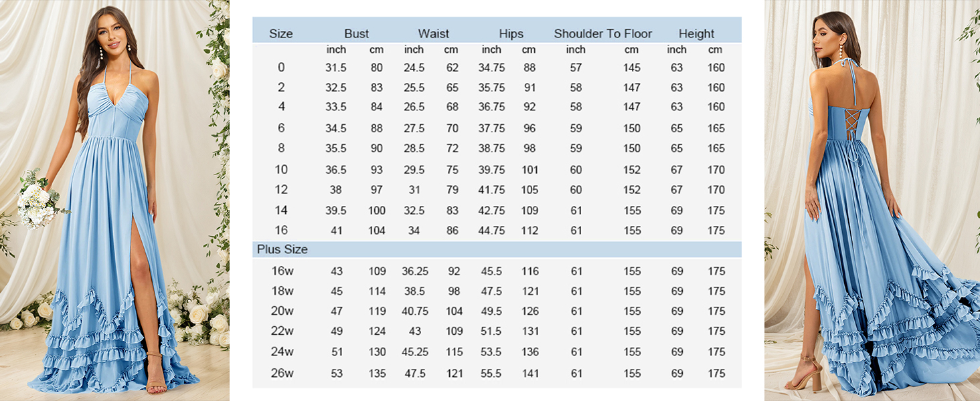This screenshot has height=401, width=980.
Task: Click the size 10 row label
Action: pos(281,170)
